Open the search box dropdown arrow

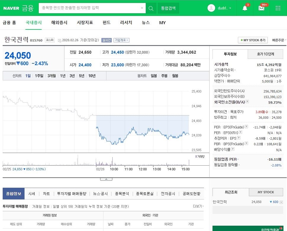coord(142,8)
